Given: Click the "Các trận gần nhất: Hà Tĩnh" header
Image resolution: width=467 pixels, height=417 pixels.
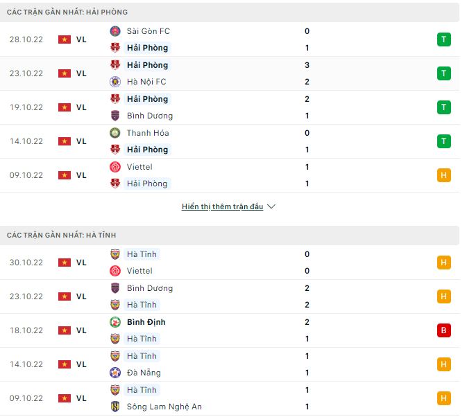Looking at the screenshot, I should click(62, 236).
